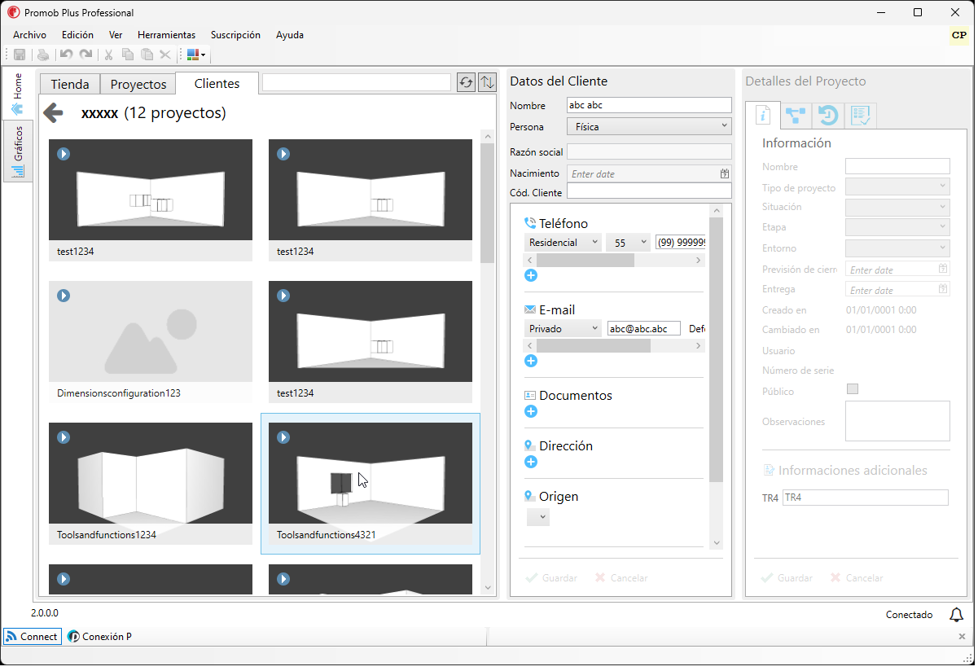Click Guardar in Detalles del Proyecto
Screen dimensions: 978x671
point(786,577)
